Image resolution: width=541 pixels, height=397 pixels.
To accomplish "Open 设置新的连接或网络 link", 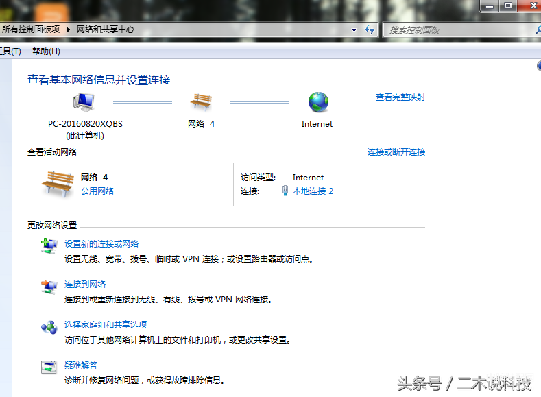I will click(101, 244).
